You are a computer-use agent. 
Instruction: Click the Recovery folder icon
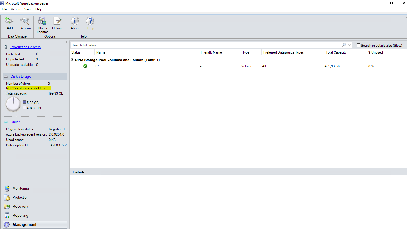[7, 207]
